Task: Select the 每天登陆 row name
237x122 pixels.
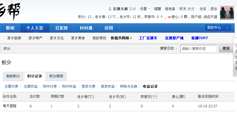Action: 10,106
